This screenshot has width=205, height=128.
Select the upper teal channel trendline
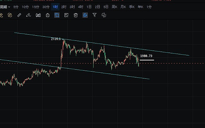[102, 44]
